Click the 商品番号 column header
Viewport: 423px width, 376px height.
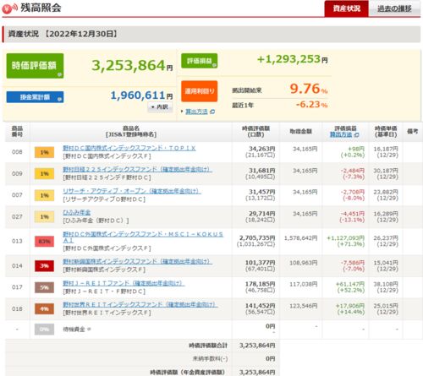click(x=17, y=132)
